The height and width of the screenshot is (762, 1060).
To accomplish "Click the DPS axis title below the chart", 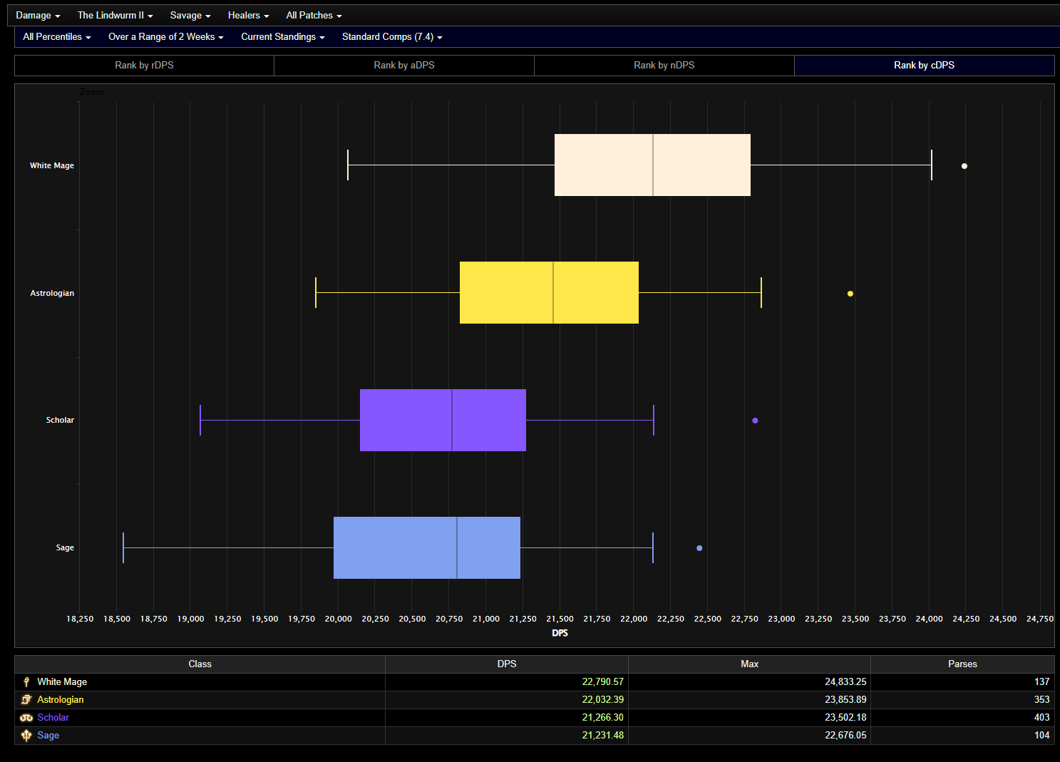I will tap(560, 633).
